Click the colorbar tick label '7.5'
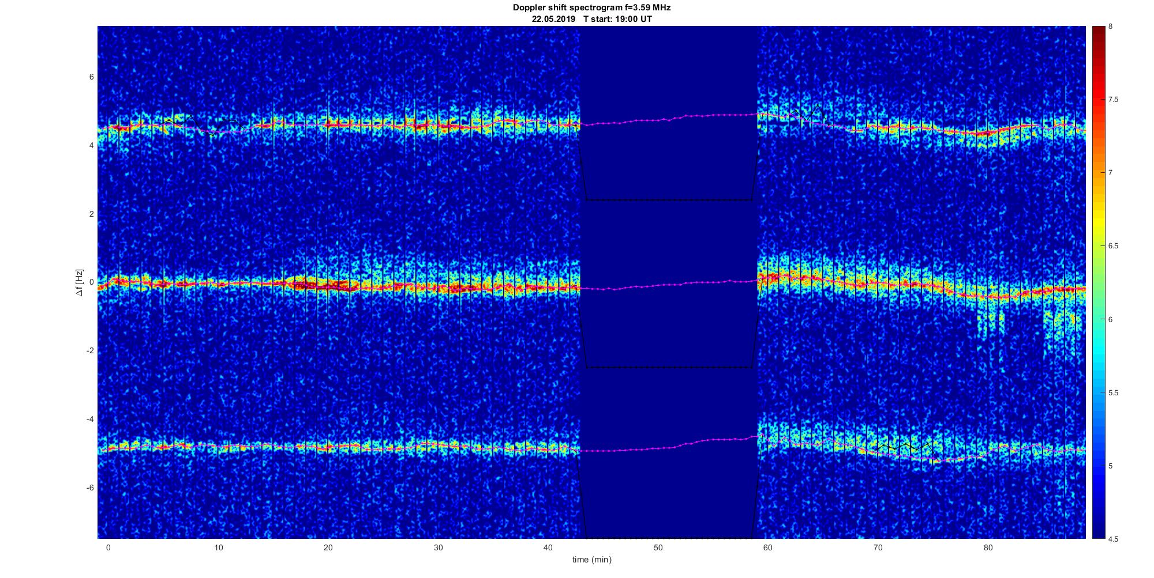Image resolution: width=1154 pixels, height=578 pixels. [x=1114, y=100]
